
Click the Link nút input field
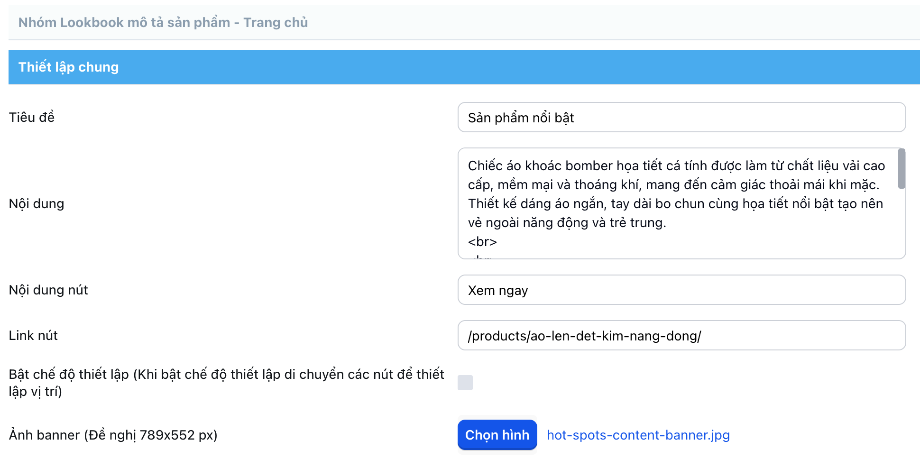(x=681, y=336)
